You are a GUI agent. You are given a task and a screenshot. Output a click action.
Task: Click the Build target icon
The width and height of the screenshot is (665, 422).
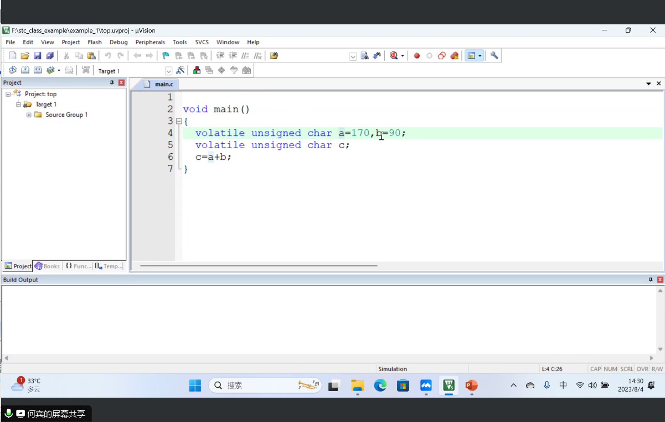point(25,70)
